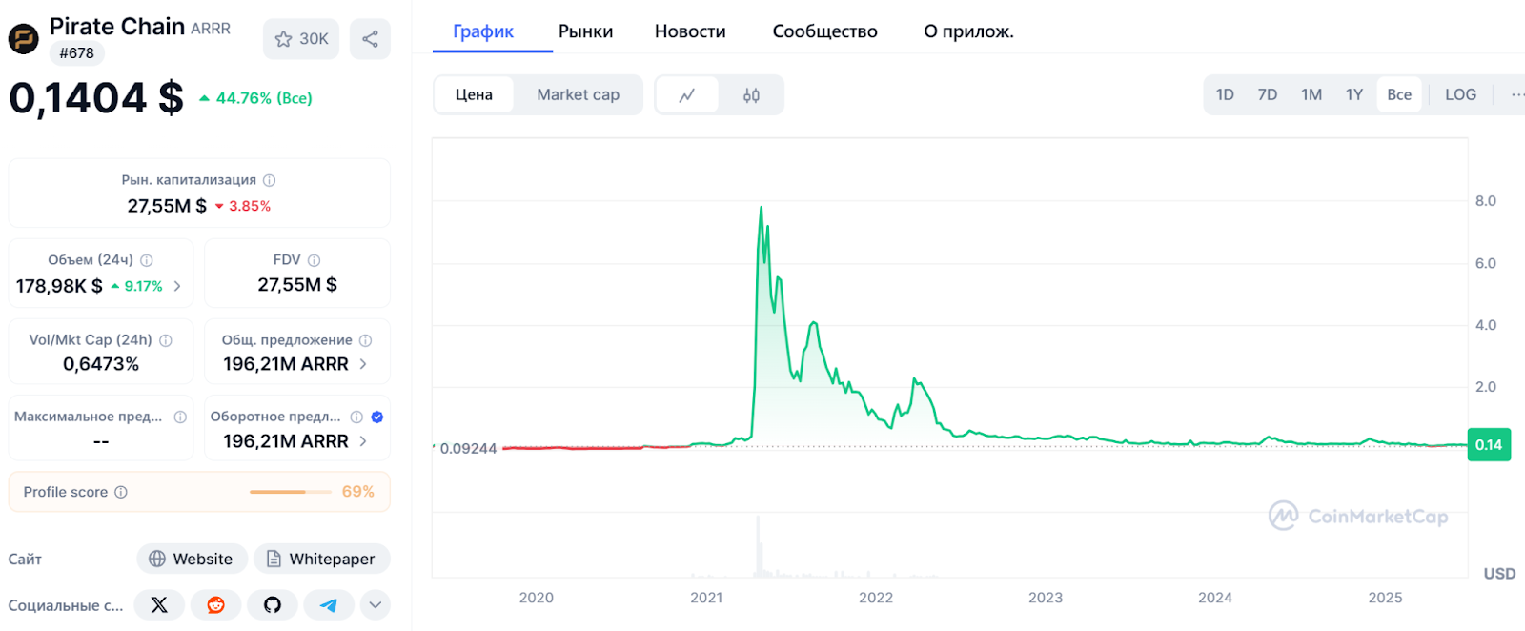Screen dimensions: 1525x631
Task: Click the green 0.14 current price label
Action: (1489, 445)
